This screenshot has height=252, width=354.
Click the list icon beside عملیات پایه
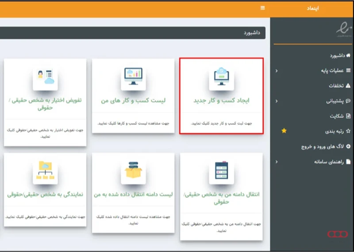[x=348, y=70]
